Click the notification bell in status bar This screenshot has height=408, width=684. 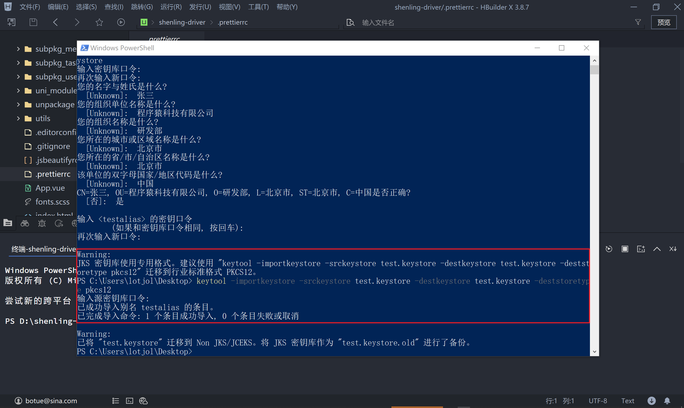[x=667, y=401]
